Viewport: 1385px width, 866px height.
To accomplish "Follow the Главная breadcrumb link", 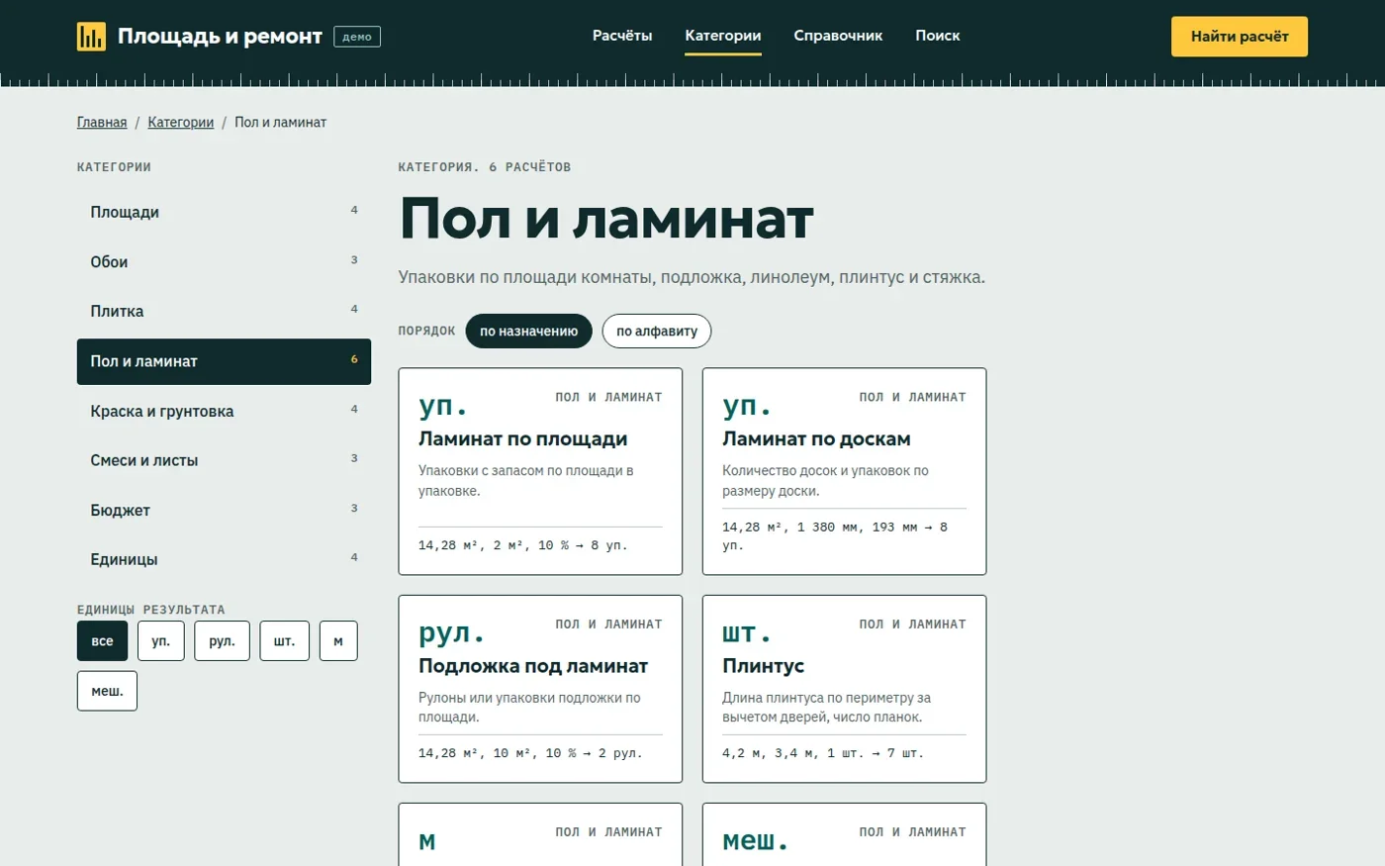I will coord(102,123).
